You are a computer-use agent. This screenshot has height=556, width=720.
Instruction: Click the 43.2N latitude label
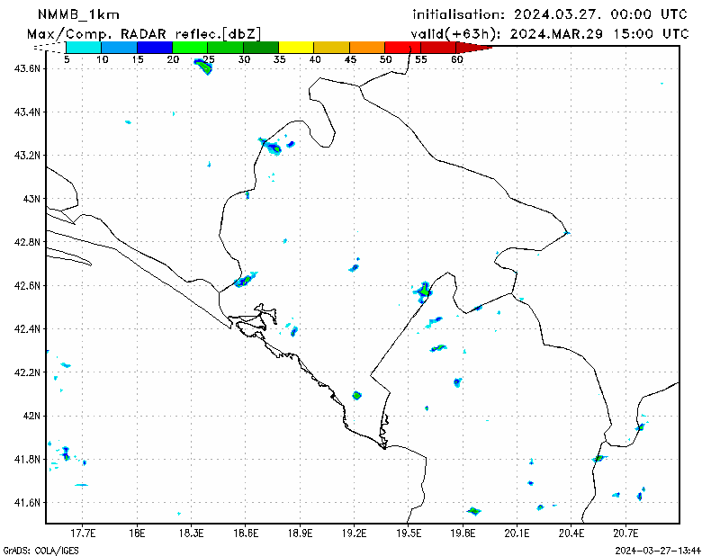click(x=27, y=156)
